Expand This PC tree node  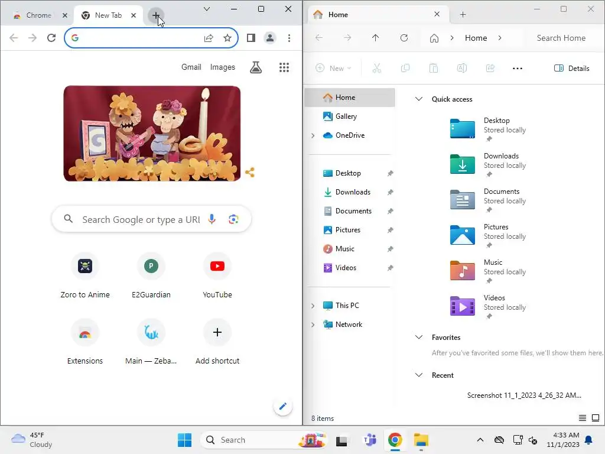[x=313, y=306]
